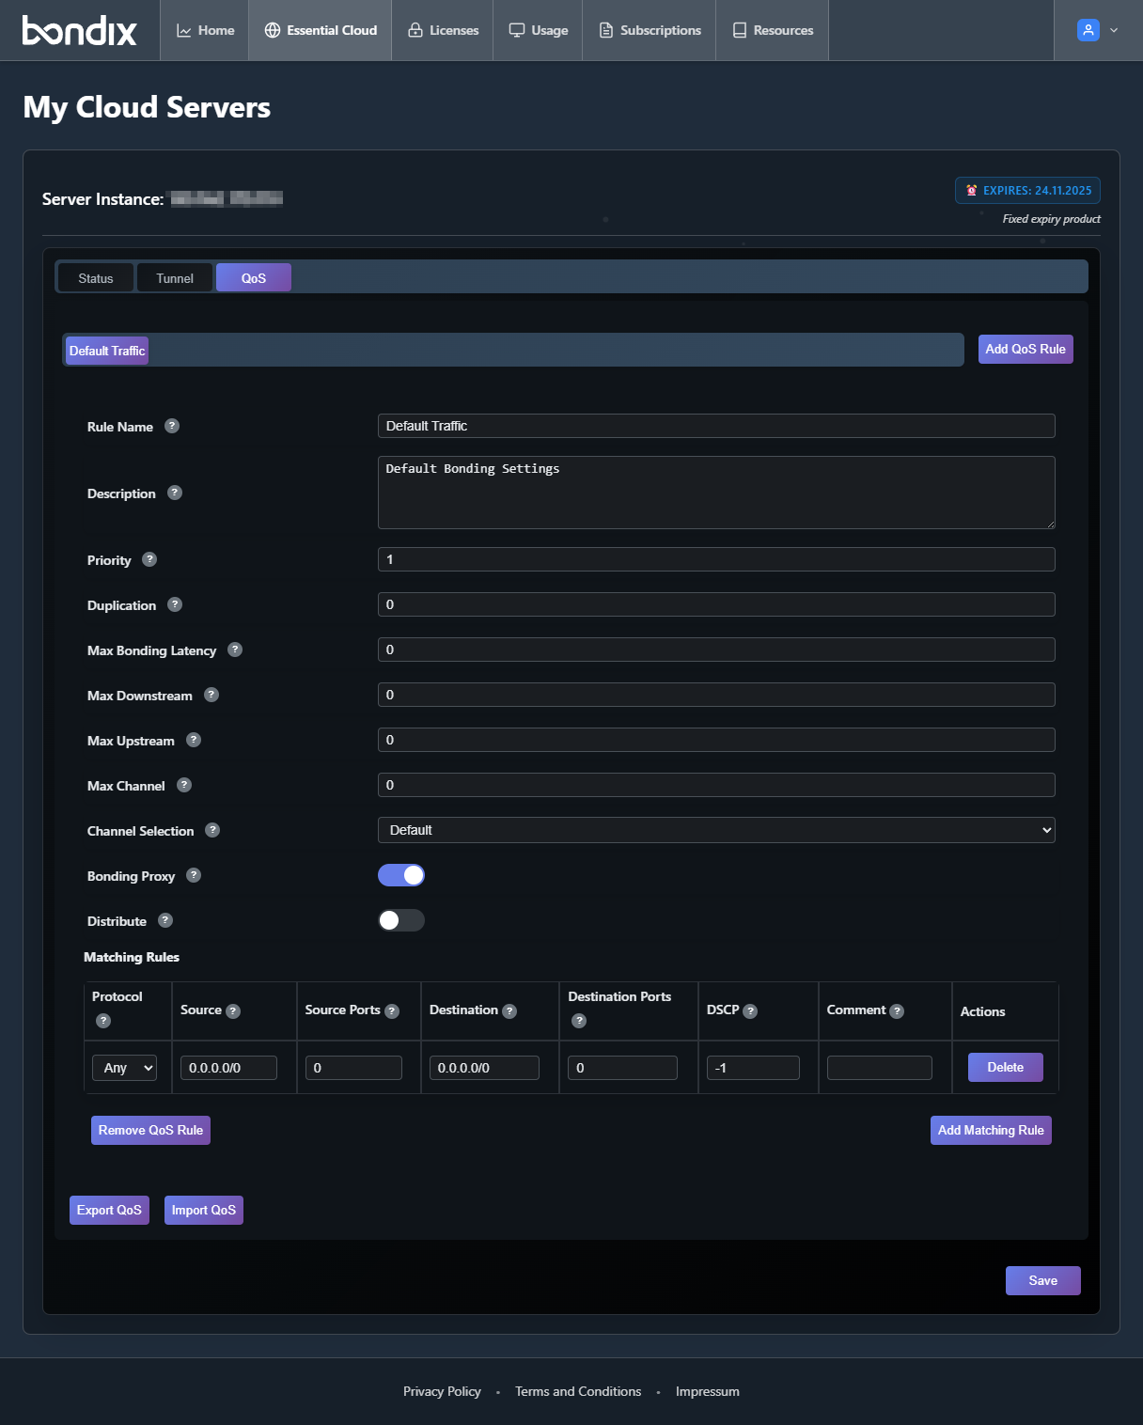This screenshot has width=1143, height=1425.
Task: Click help icon in DSCP column header
Action: click(750, 1011)
